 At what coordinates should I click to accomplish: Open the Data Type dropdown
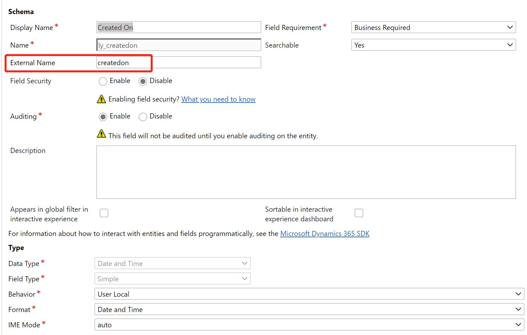[173, 263]
